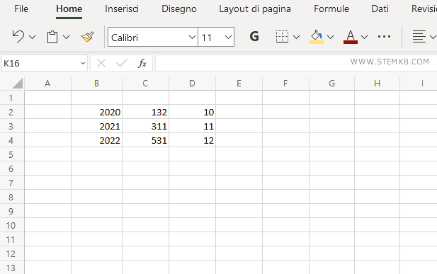
Task: Open the File menu tab
Action: click(21, 9)
